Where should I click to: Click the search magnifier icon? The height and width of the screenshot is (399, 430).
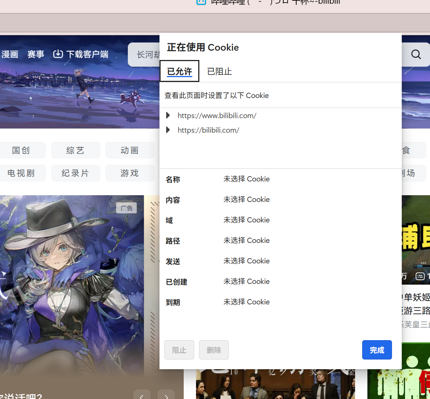[416, 54]
